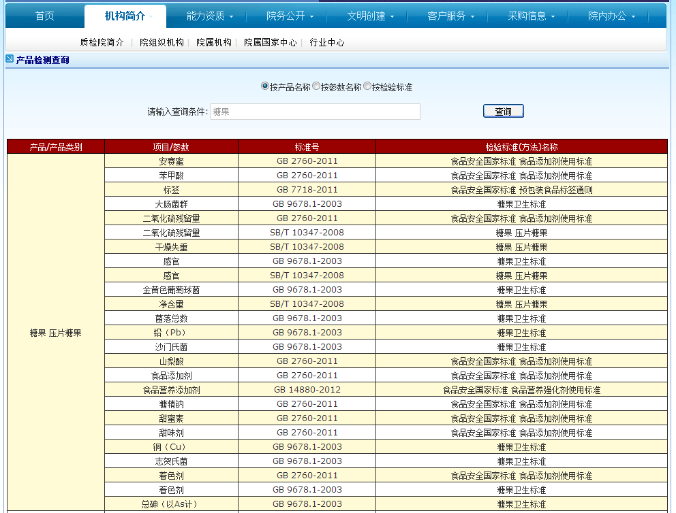Click 食品营养强化剂使用标准 standard name cell

[522, 390]
